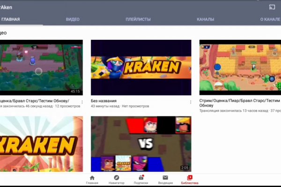This screenshot has width=281, height=187.
Task: Open the О КАНАЛЕ tab
Action: (x=270, y=20)
